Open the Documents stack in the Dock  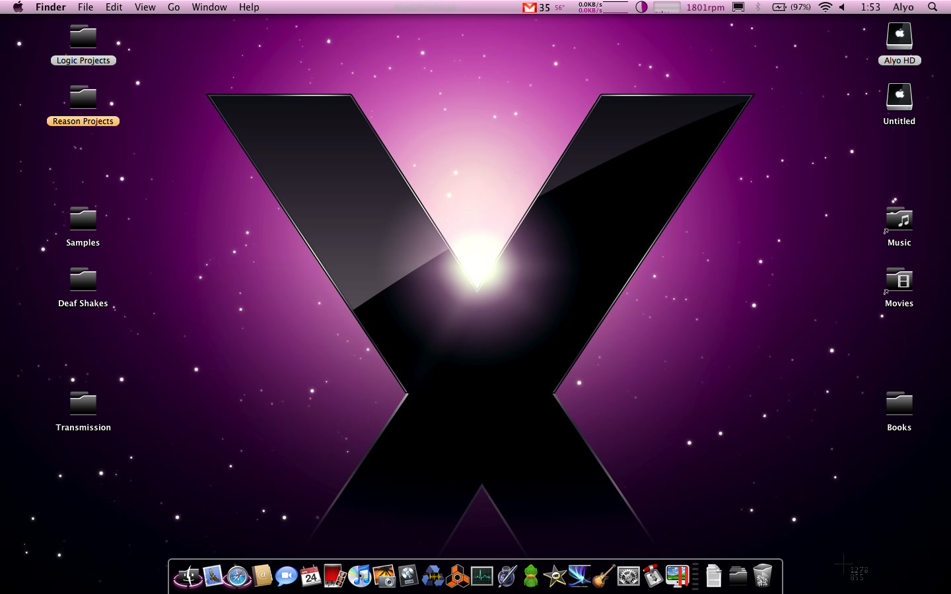[x=713, y=576]
